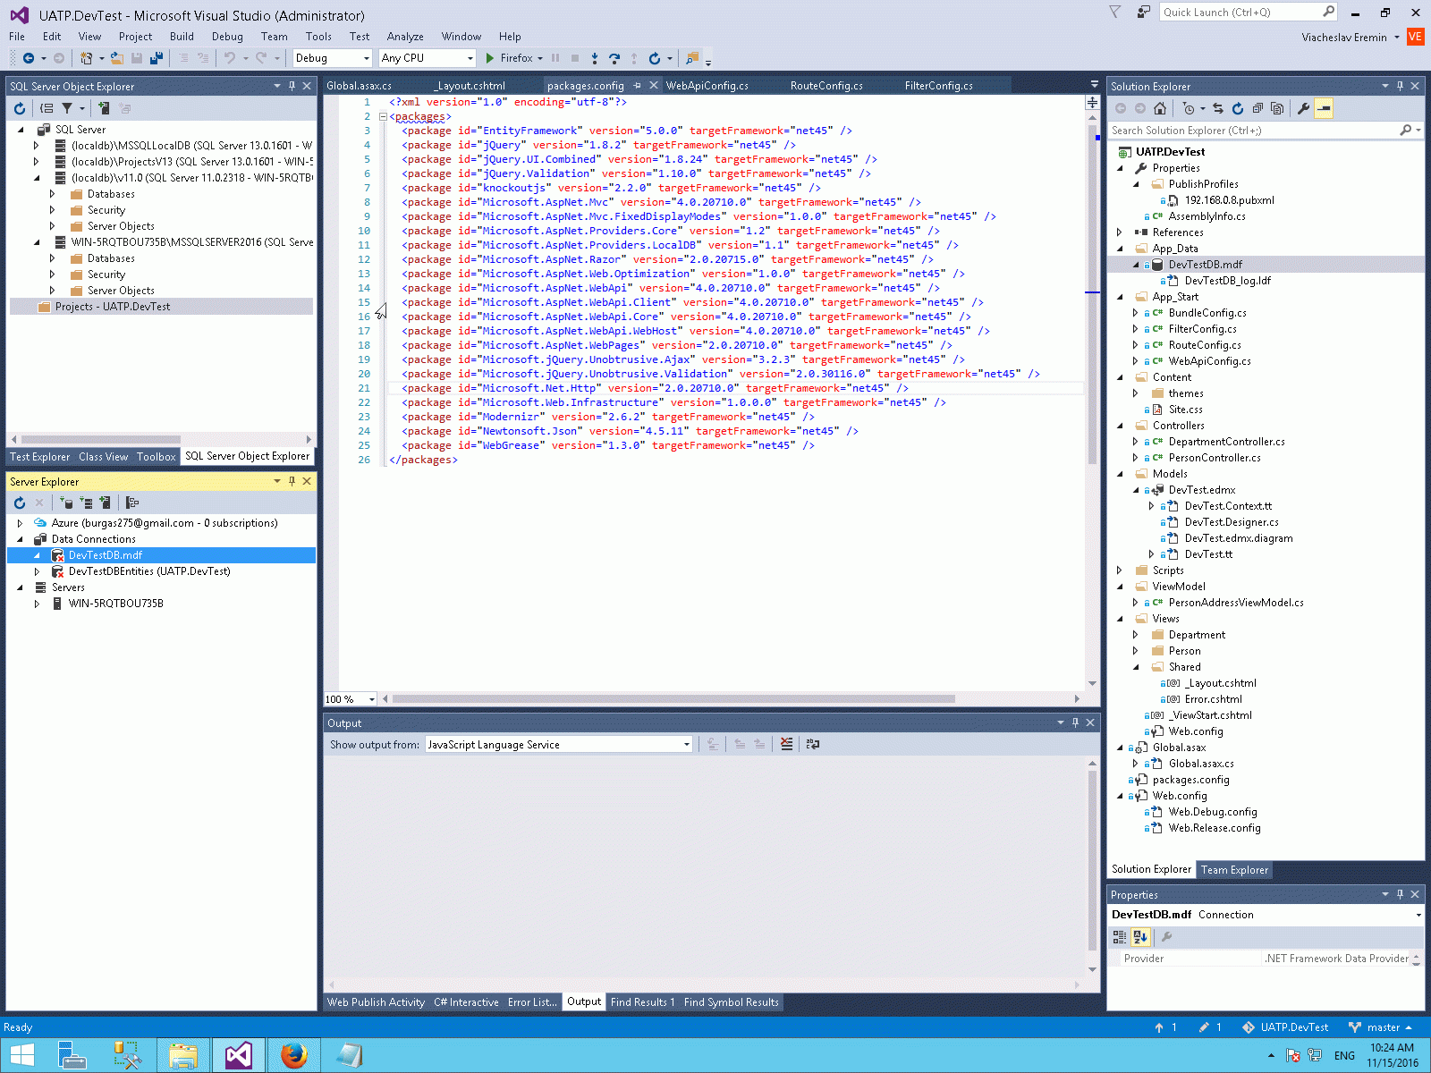This screenshot has height=1073, width=1431.
Task: Open the Tools menu
Action: point(318,37)
